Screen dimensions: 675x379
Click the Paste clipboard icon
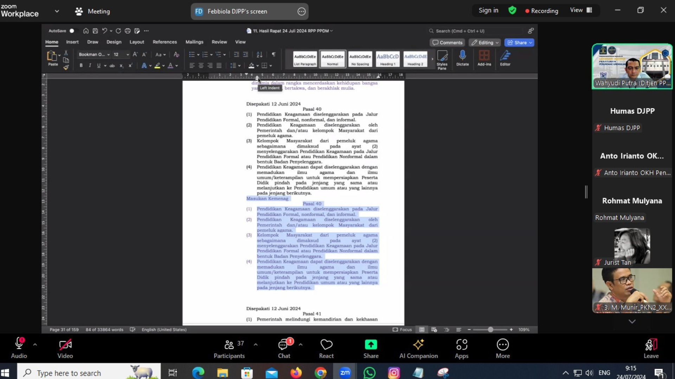(52, 56)
